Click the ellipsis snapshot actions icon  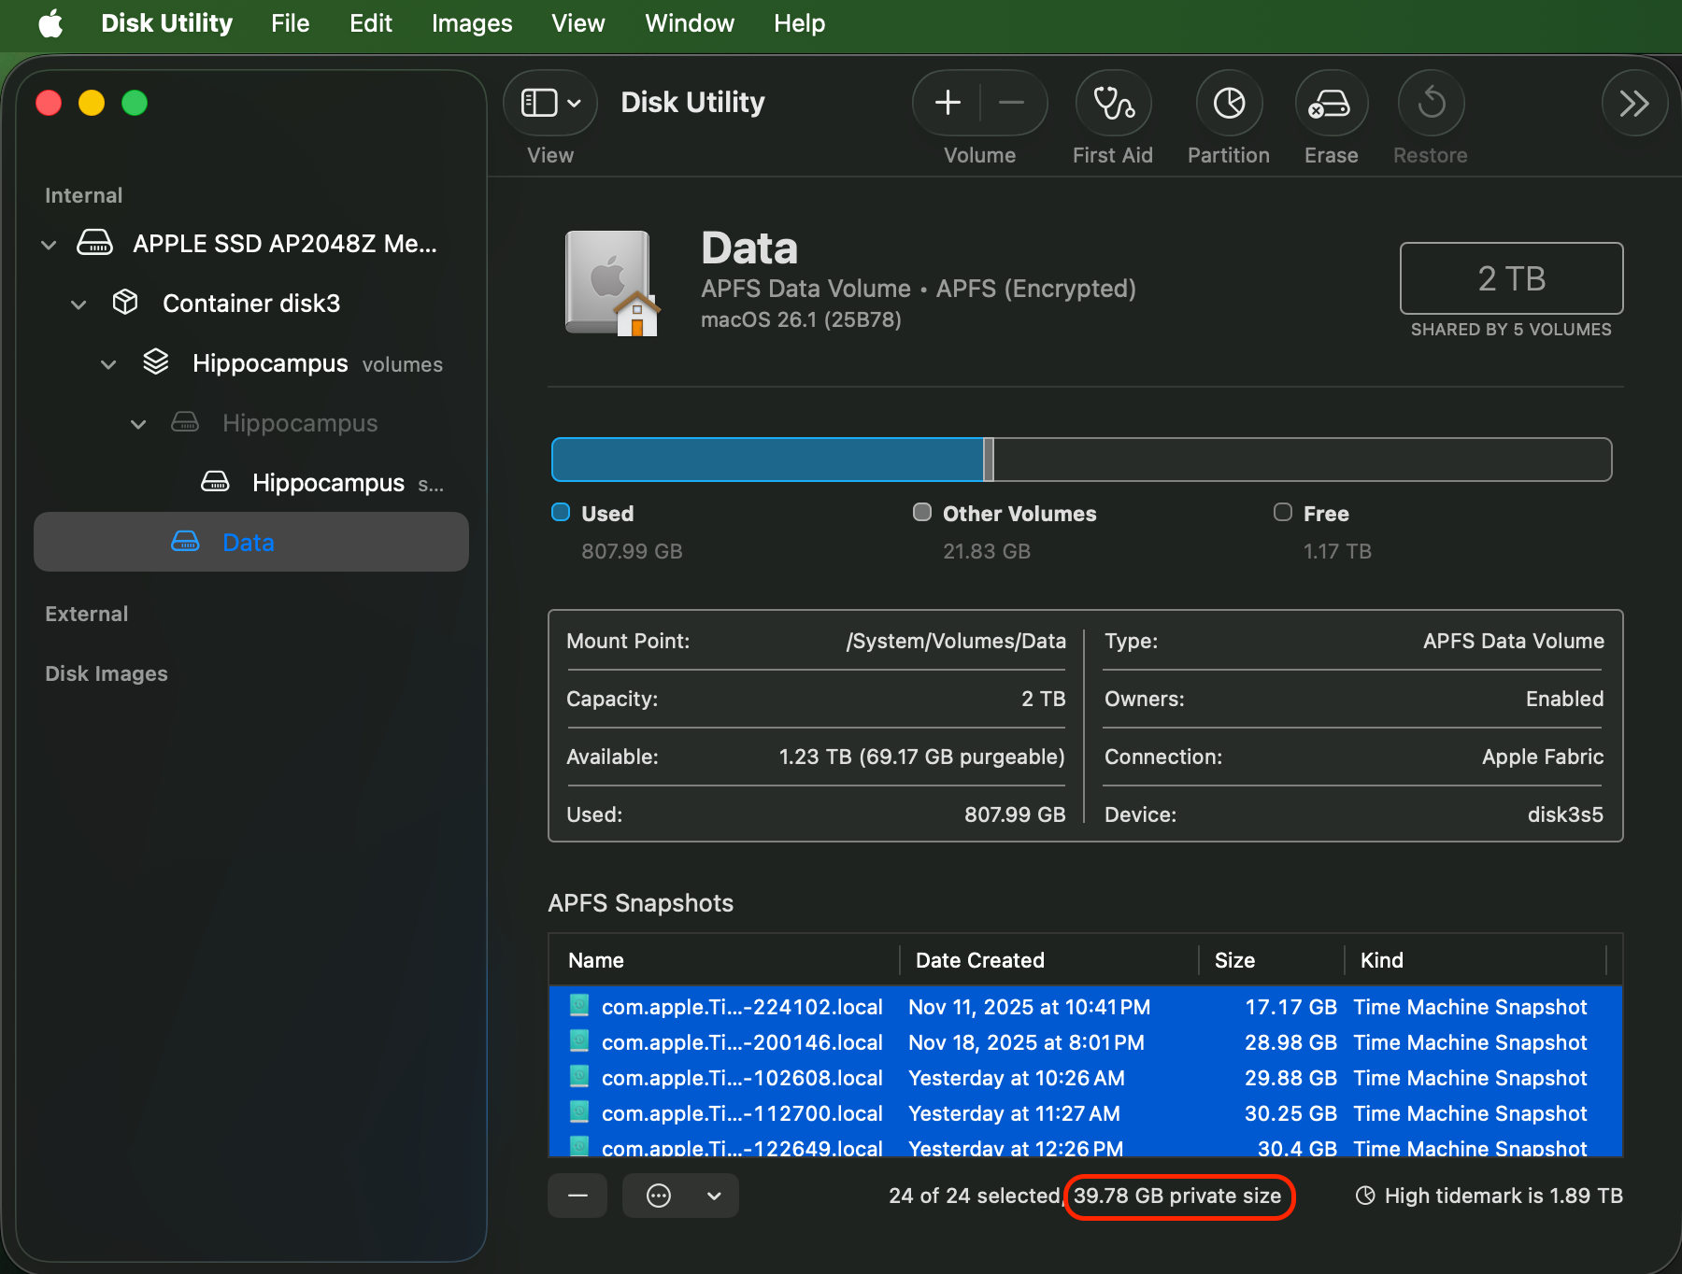click(x=659, y=1196)
